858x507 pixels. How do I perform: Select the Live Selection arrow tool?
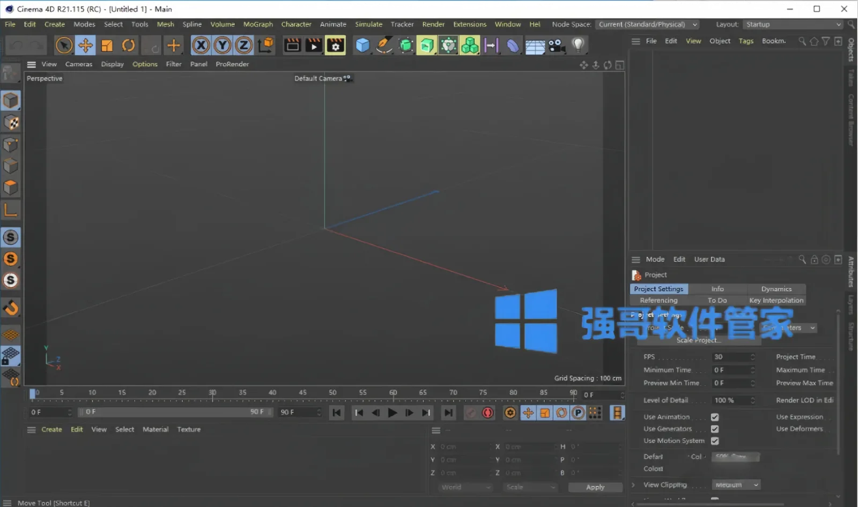pos(64,46)
